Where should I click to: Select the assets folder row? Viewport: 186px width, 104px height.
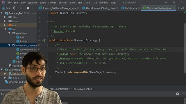pos(18,21)
